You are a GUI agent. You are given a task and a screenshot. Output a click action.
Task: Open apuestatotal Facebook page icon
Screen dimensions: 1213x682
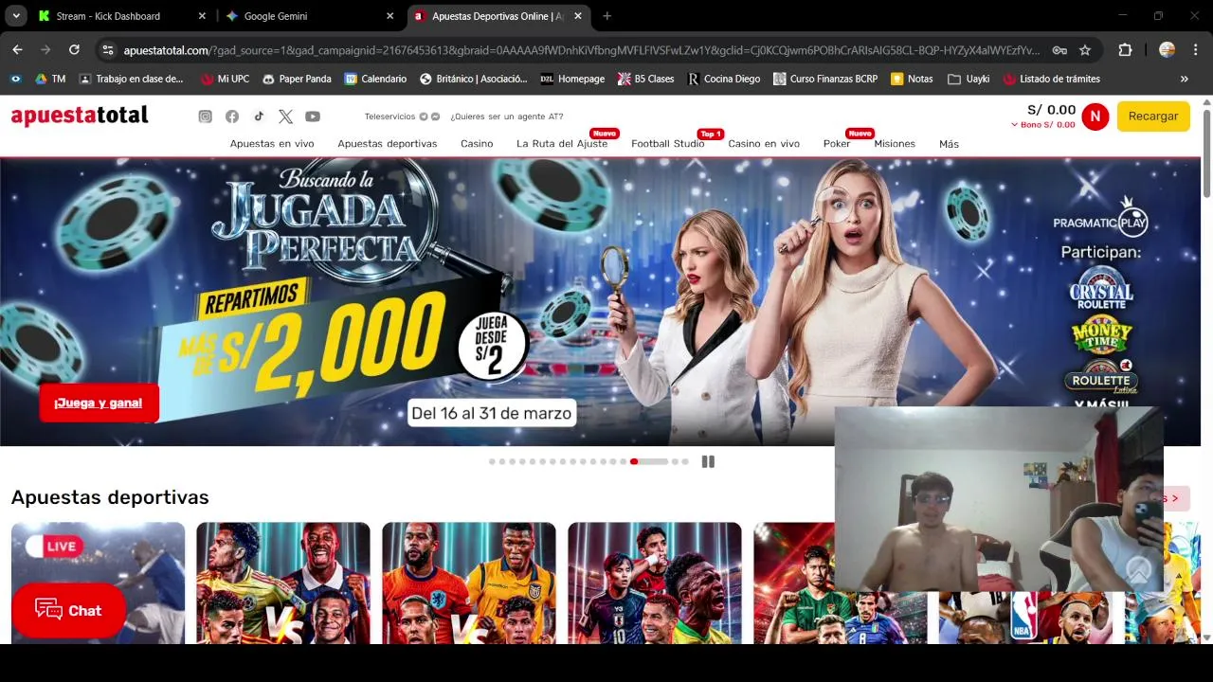click(x=232, y=117)
